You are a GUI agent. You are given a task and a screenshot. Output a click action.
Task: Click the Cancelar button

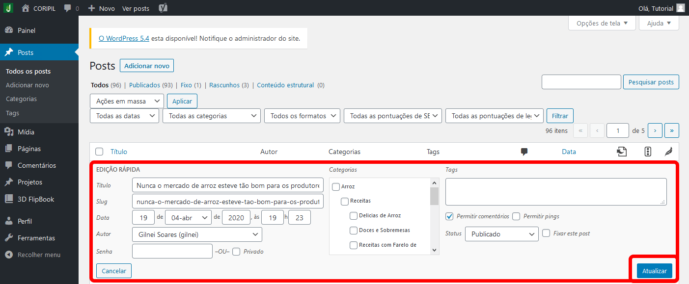point(114,271)
